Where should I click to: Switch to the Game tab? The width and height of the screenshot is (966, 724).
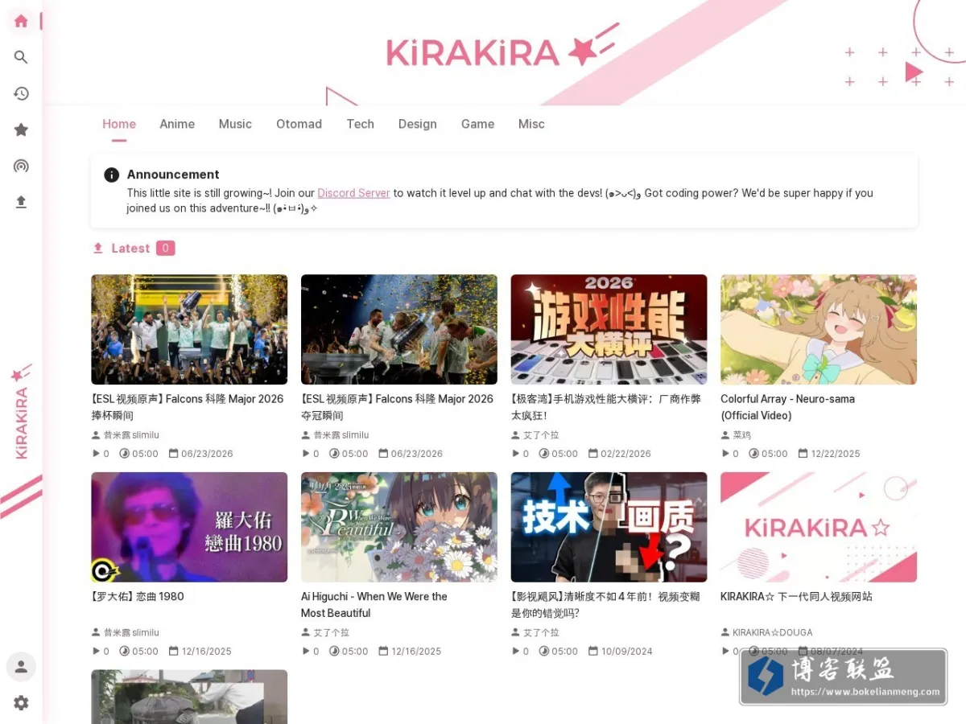(x=477, y=124)
